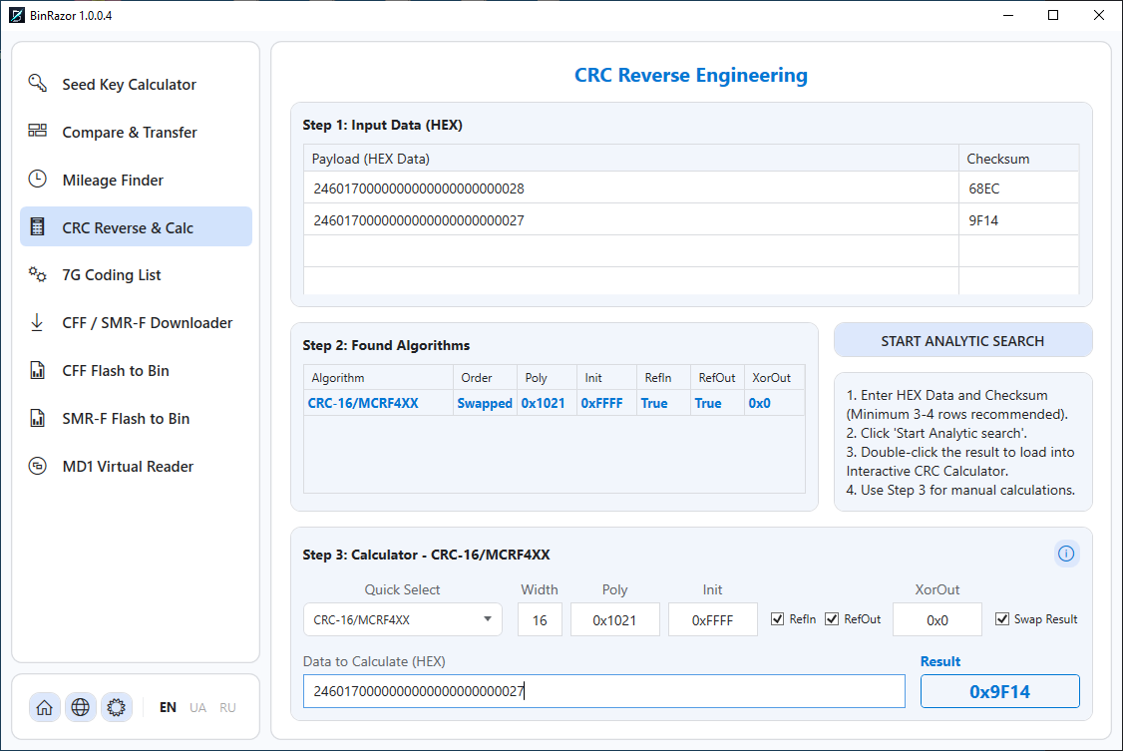
Task: Focus the Poly field with 0x1021
Action: [614, 619]
